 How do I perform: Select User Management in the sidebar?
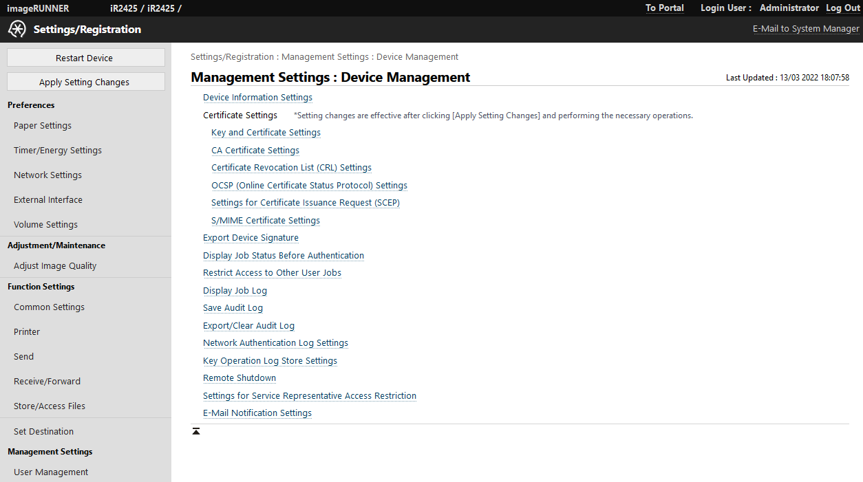(x=51, y=472)
